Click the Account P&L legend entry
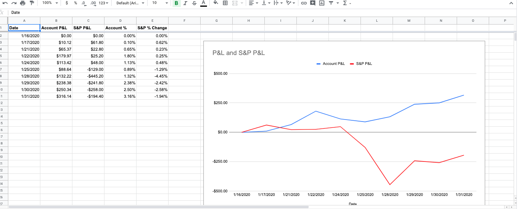Image resolution: width=520 pixels, height=209 pixels. click(x=331, y=63)
